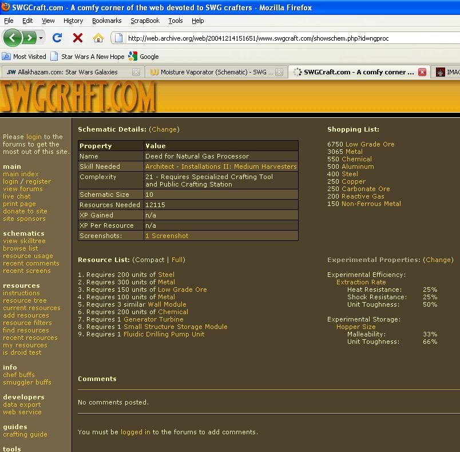Screen dimensions: 460x452
Task: Click the green Back navigation arrow
Action: pyautogui.click(x=12, y=38)
